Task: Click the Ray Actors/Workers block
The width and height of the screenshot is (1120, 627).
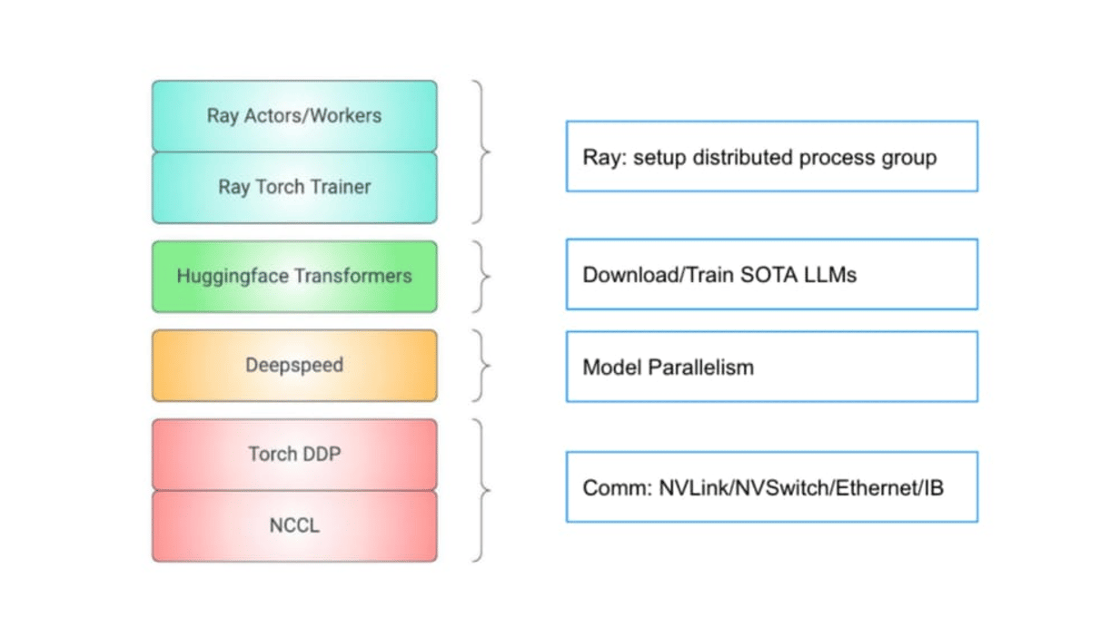Action: click(x=294, y=116)
